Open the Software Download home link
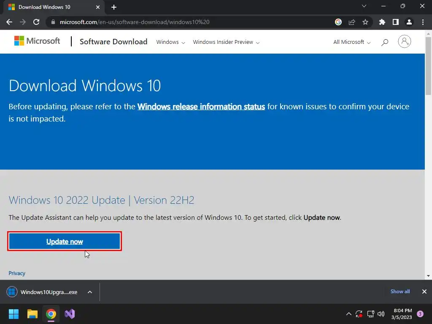Viewport: 432px width, 324px height. (x=113, y=42)
